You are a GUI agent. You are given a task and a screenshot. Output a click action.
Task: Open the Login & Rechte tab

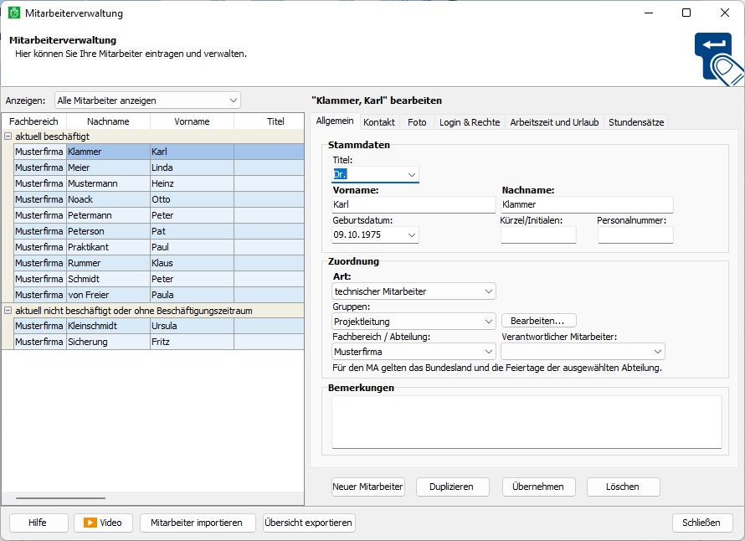point(469,122)
